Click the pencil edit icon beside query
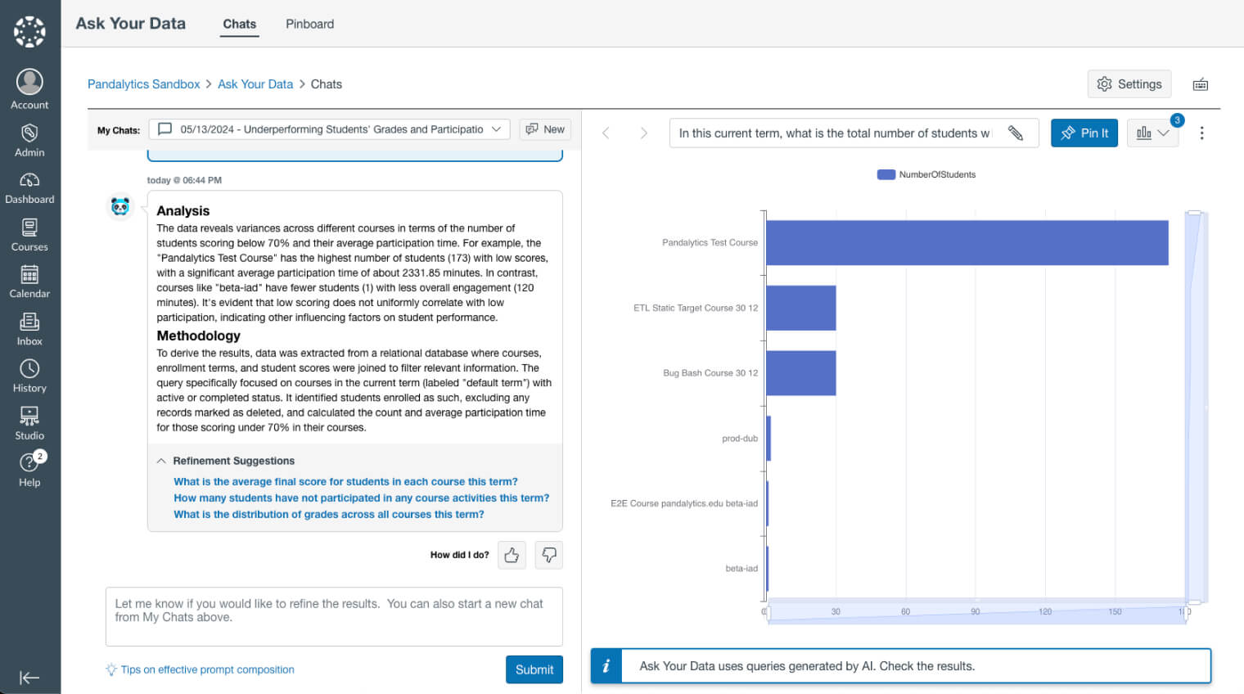 click(1015, 133)
